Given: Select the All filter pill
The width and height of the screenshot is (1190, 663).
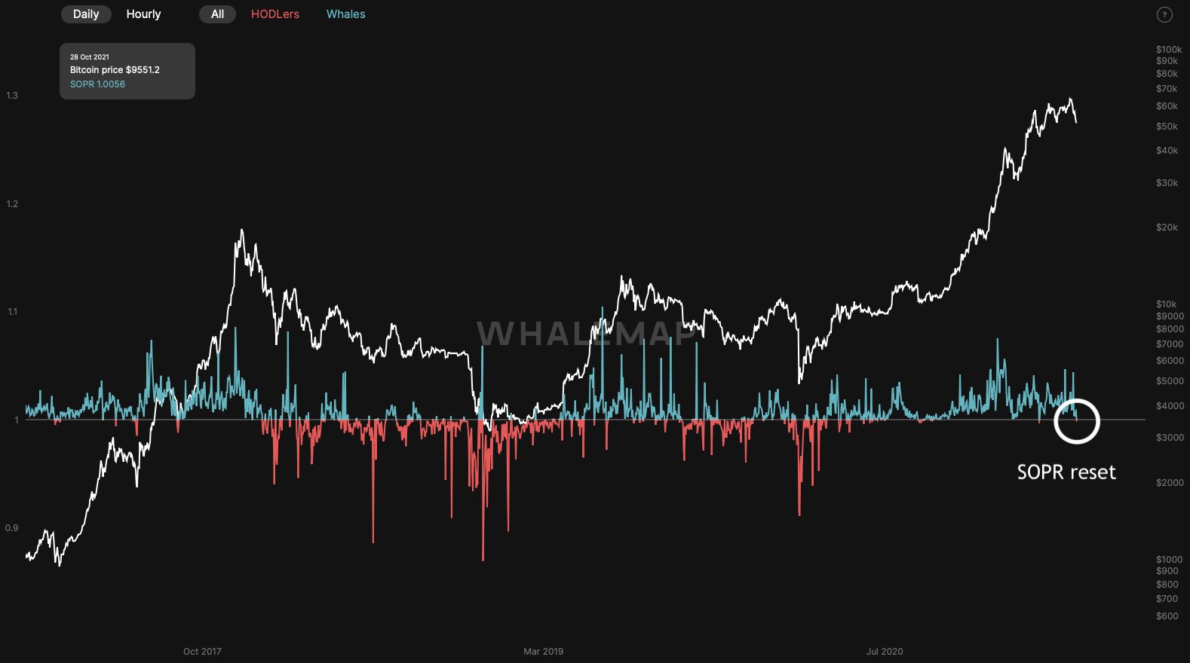Looking at the screenshot, I should click(x=217, y=14).
